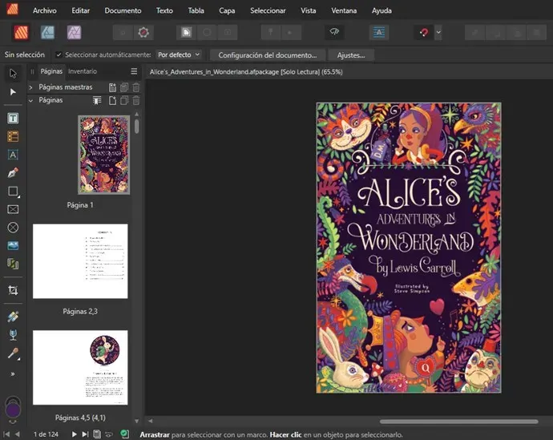Switch to the Publisher persona

tap(21, 33)
